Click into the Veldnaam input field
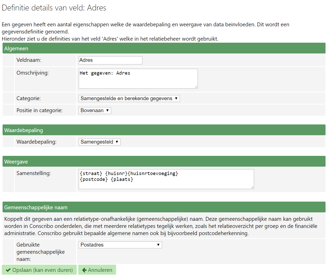 (x=110, y=60)
